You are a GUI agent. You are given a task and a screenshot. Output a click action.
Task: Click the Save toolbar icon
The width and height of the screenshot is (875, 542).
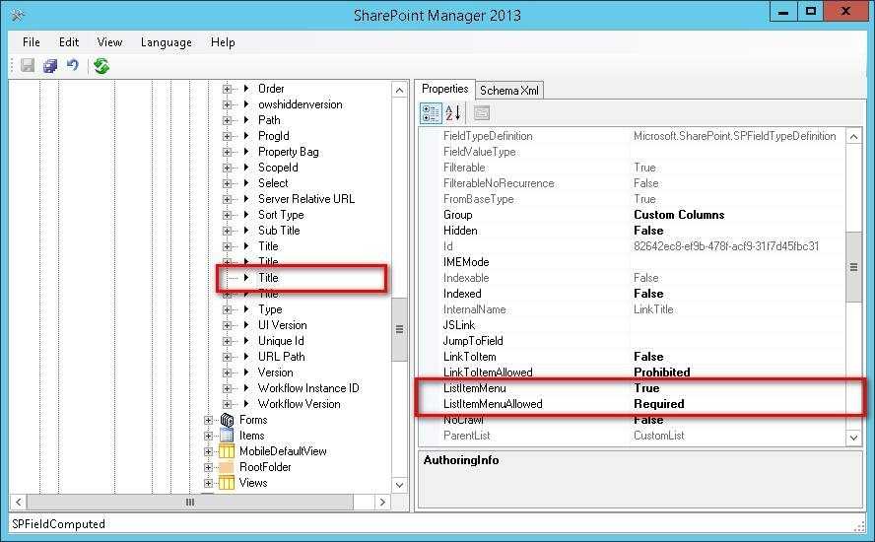pos(28,66)
